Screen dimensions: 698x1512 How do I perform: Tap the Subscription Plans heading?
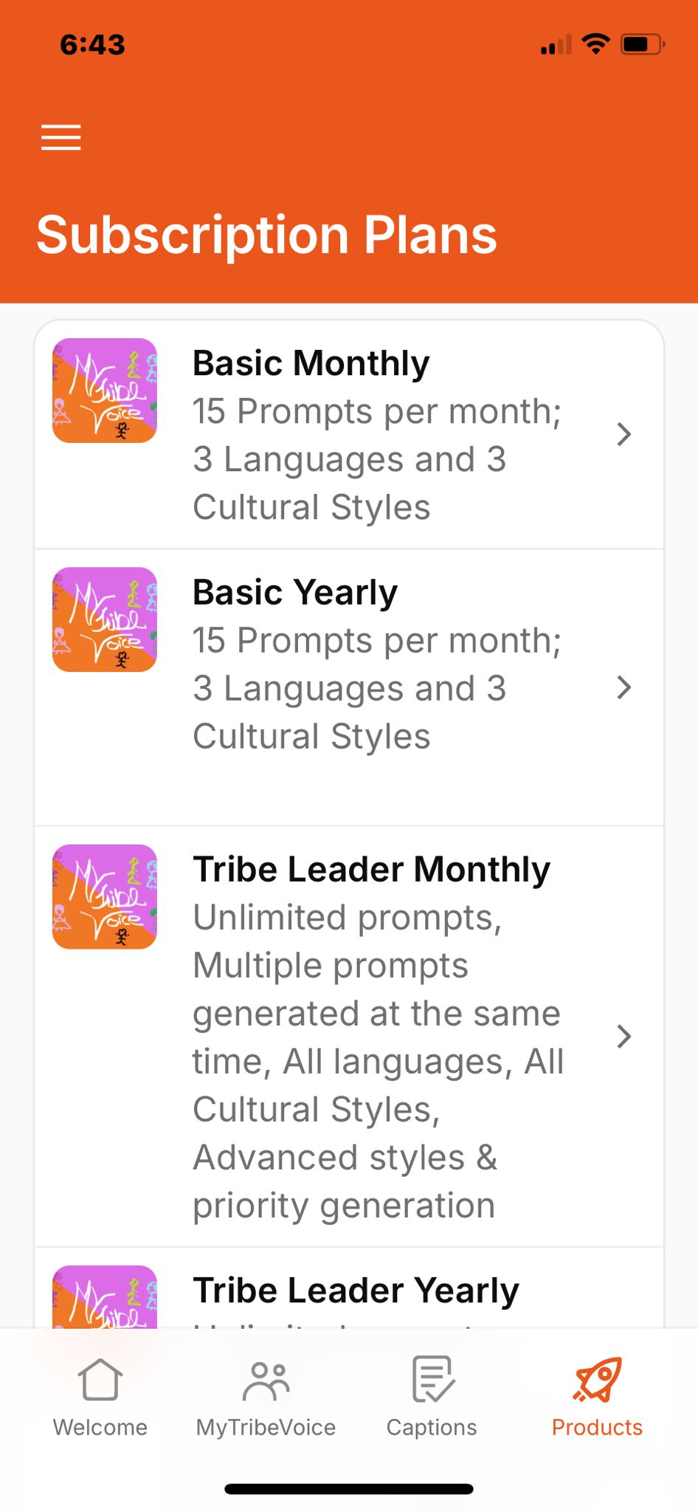[268, 235]
